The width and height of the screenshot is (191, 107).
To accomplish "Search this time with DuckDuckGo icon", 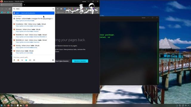I will 18,60.
